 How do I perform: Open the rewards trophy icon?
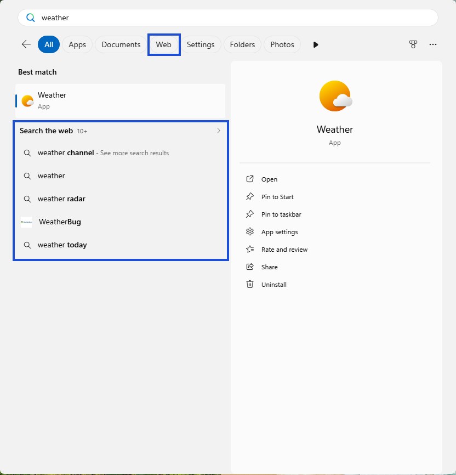pyautogui.click(x=413, y=44)
